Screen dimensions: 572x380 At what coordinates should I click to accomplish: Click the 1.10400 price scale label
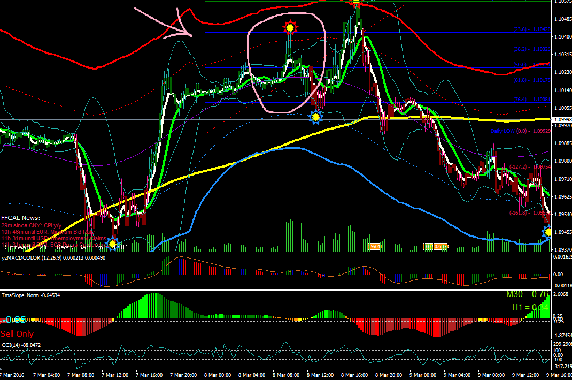[563, 37]
